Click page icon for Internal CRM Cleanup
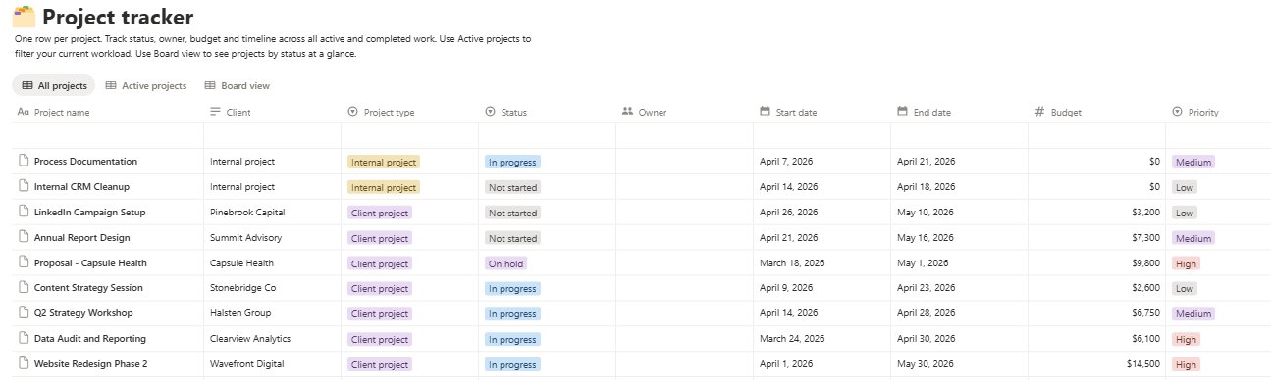 (24, 186)
